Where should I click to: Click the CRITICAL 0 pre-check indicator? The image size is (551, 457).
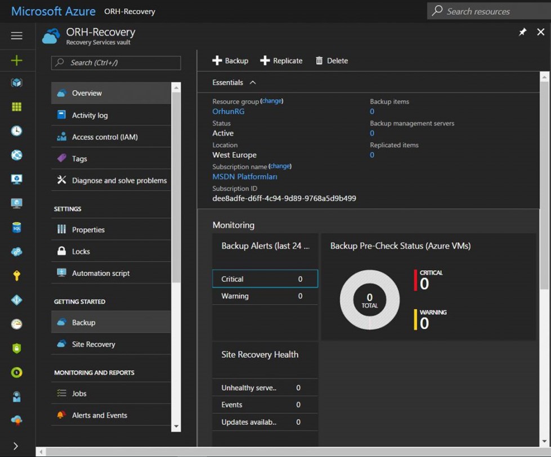pyautogui.click(x=428, y=280)
